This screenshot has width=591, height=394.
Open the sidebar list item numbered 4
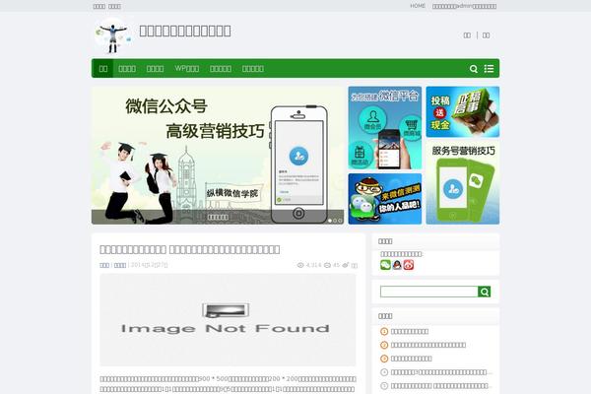pyautogui.click(x=441, y=372)
